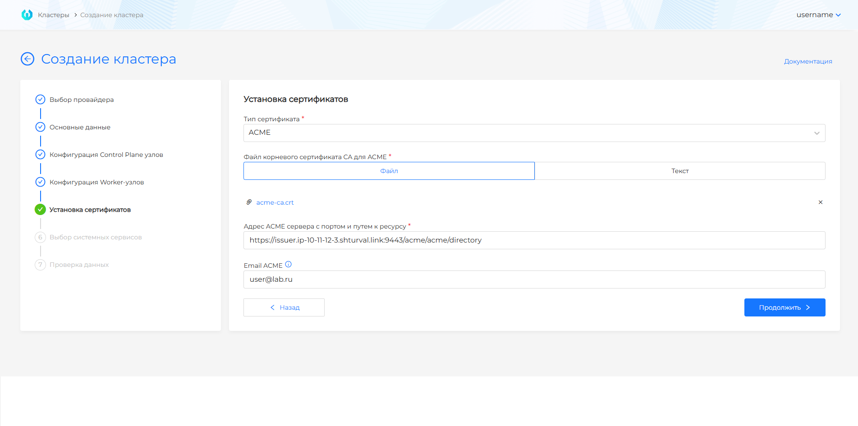Switch to the Файл upload tab
Image resolution: width=858 pixels, height=426 pixels.
[x=389, y=171]
